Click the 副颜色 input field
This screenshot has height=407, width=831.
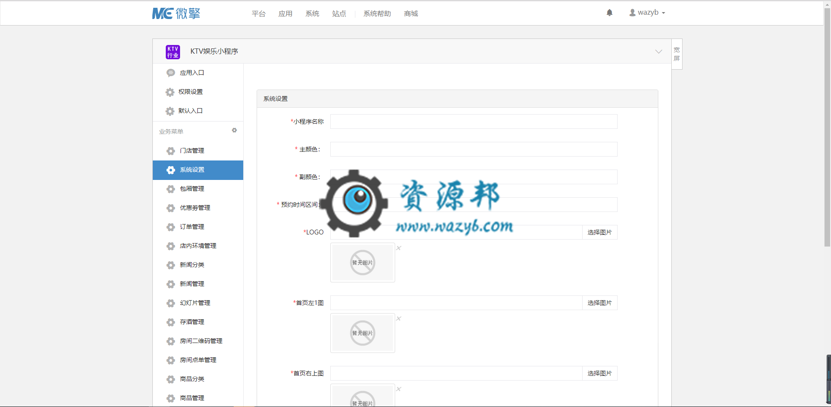(x=473, y=177)
